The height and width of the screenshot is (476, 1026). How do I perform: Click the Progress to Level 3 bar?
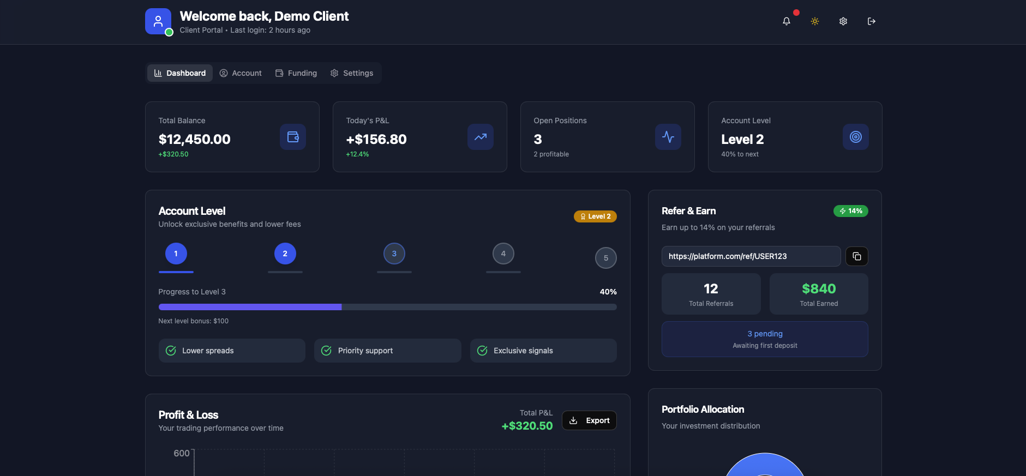tap(387, 307)
